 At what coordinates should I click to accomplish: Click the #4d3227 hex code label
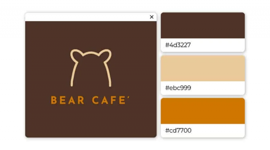pos(178,45)
